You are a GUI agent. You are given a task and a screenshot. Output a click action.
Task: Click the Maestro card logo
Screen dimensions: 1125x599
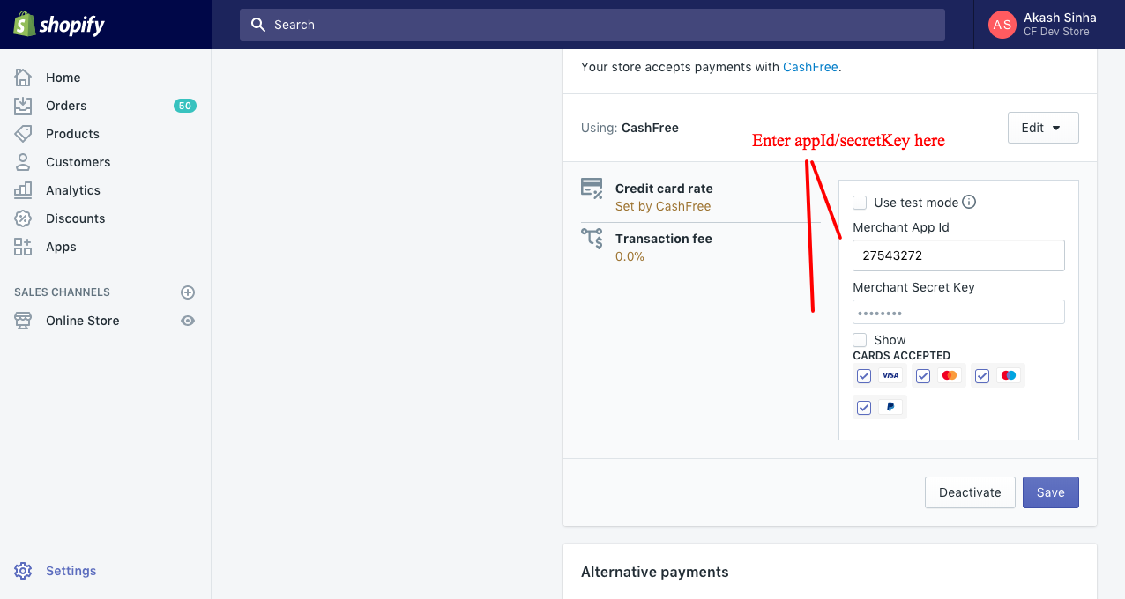pos(1009,375)
